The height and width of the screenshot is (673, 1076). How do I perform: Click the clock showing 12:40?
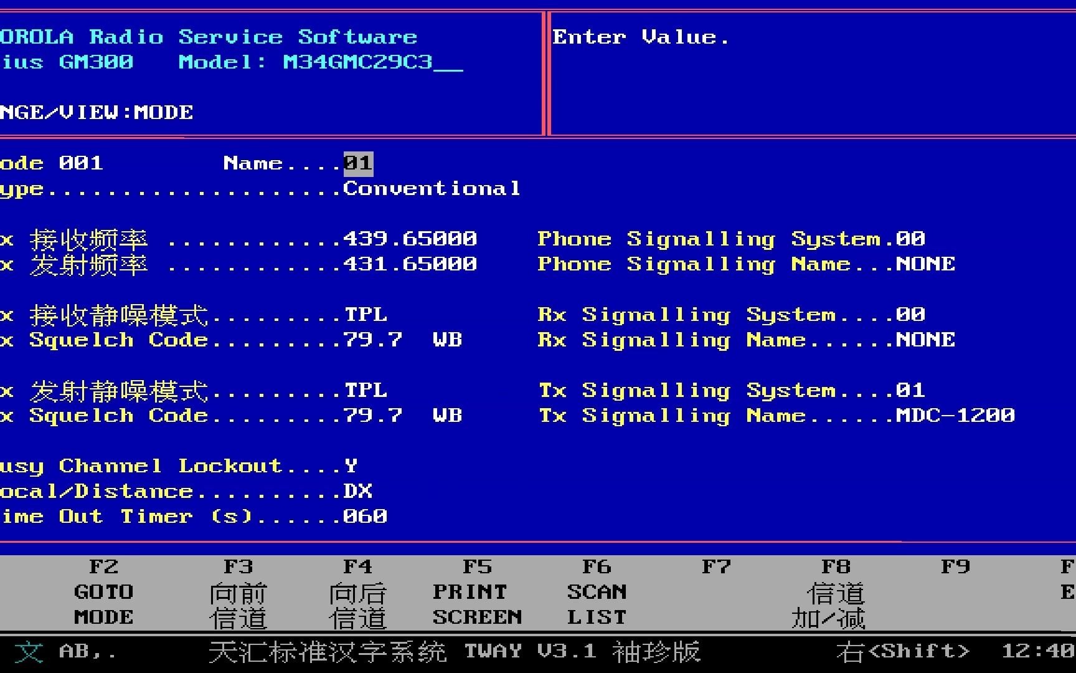pos(1037,651)
